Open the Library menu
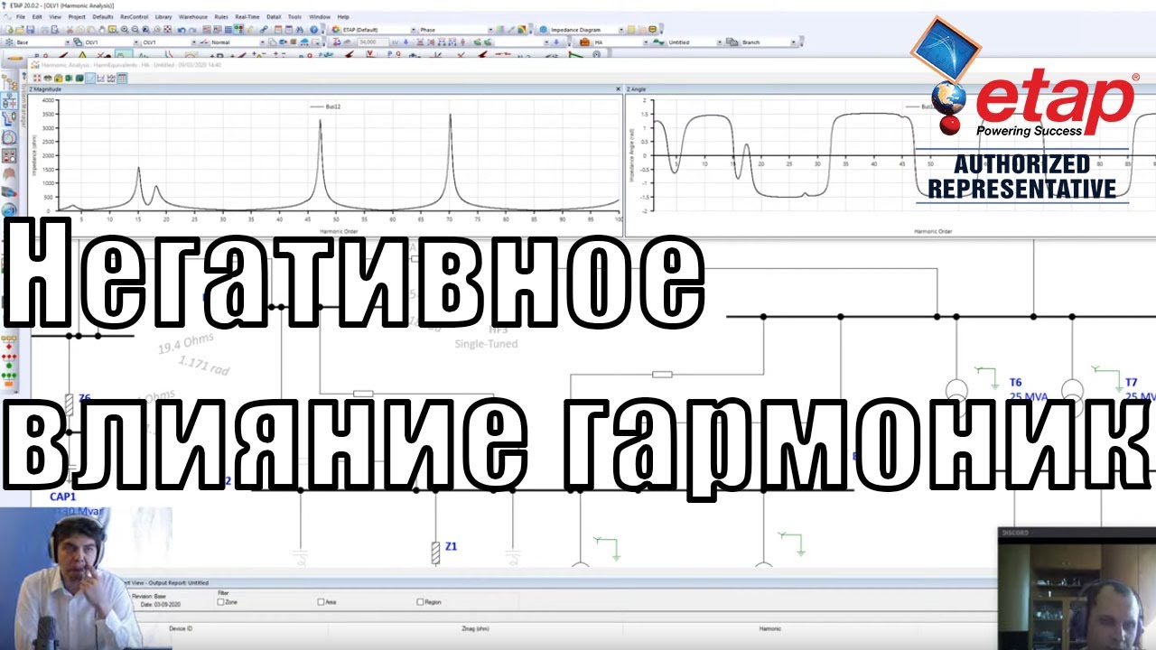 163,16
